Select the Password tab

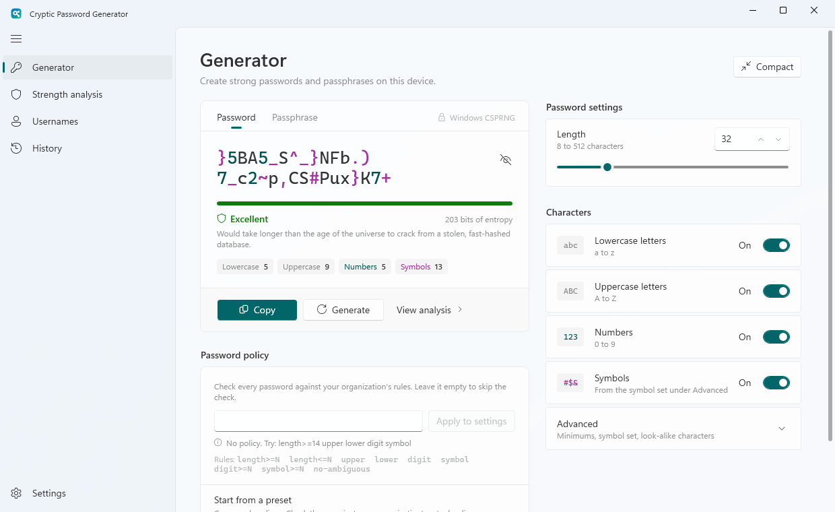point(236,117)
